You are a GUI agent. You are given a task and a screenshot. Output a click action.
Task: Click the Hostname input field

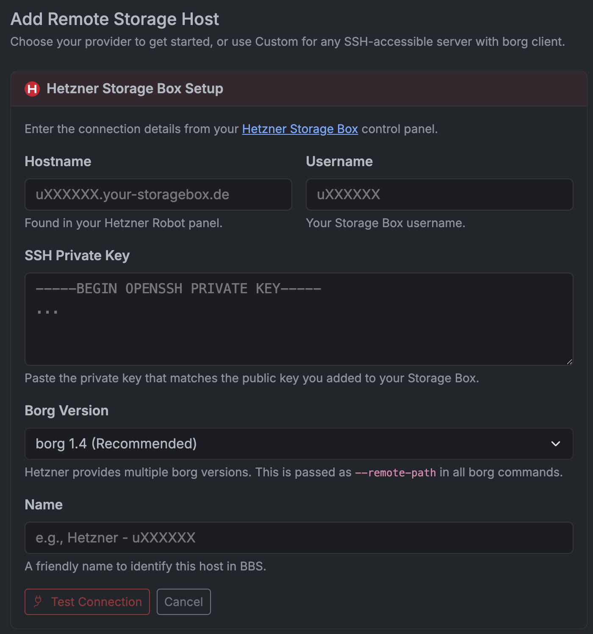click(158, 195)
